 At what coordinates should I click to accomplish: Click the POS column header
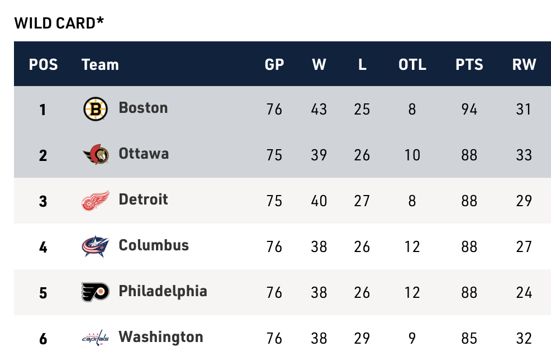click(x=44, y=64)
